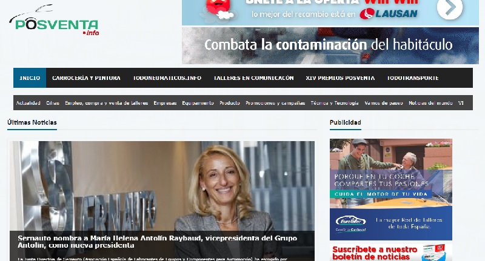Open the Vamos de paseo category
This screenshot has width=485, height=261.
click(384, 103)
